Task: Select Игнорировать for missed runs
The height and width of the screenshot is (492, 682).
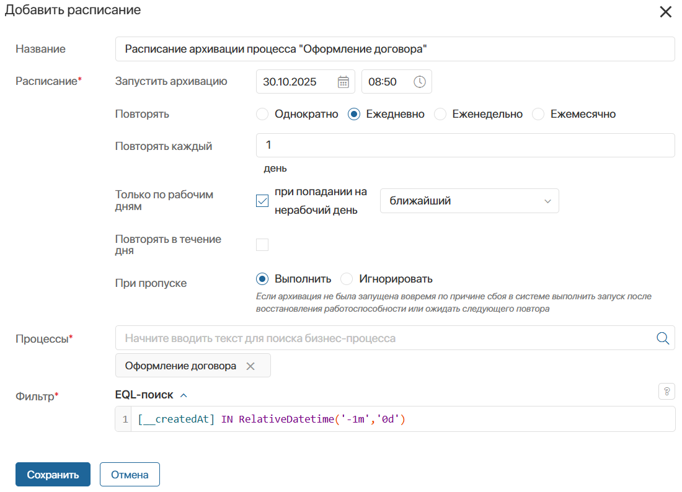Action: [x=347, y=279]
